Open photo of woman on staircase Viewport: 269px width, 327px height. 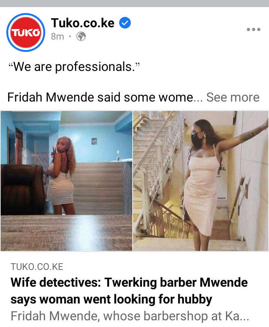pos(201,181)
